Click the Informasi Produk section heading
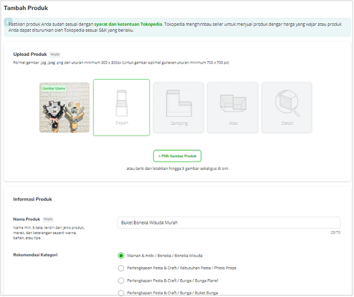 tap(33, 199)
